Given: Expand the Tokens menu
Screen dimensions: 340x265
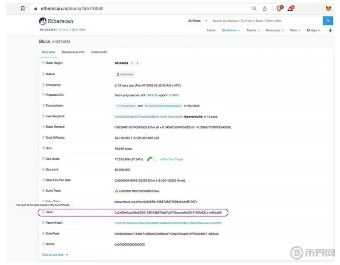Looking at the screenshot, I should click(253, 31).
